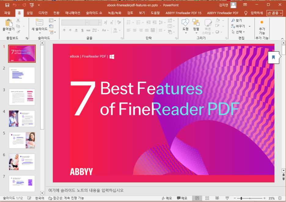This screenshot has width=286, height=202.
Task: Open the slide layout dropdown
Action: click(x=52, y=20)
